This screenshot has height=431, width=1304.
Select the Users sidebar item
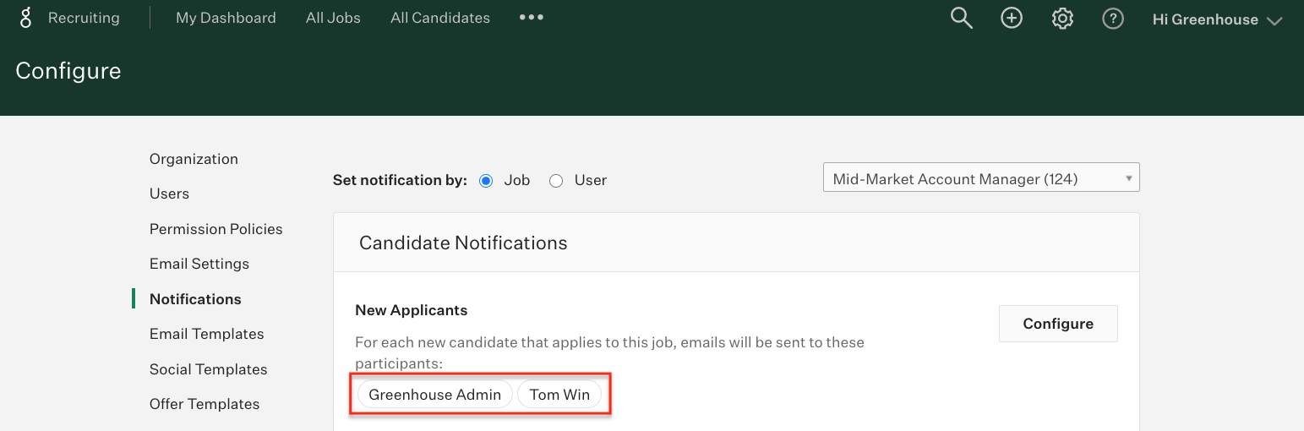[169, 194]
